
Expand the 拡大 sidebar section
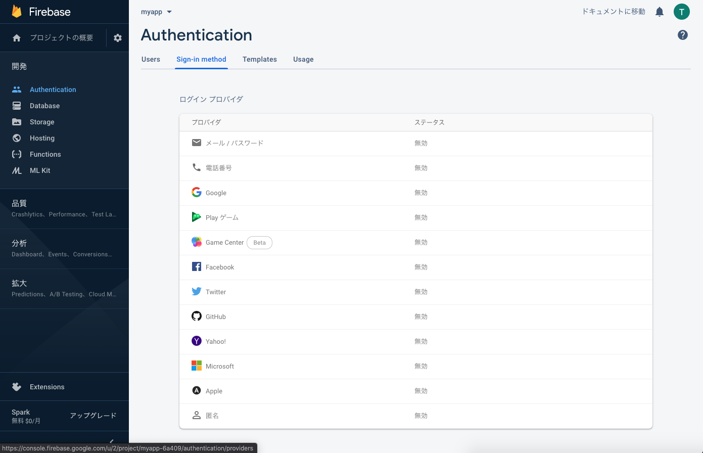click(64, 288)
